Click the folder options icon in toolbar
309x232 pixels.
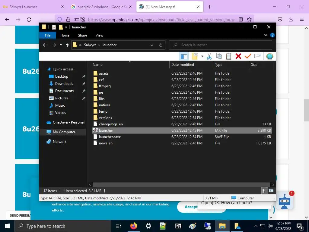(x=195, y=56)
